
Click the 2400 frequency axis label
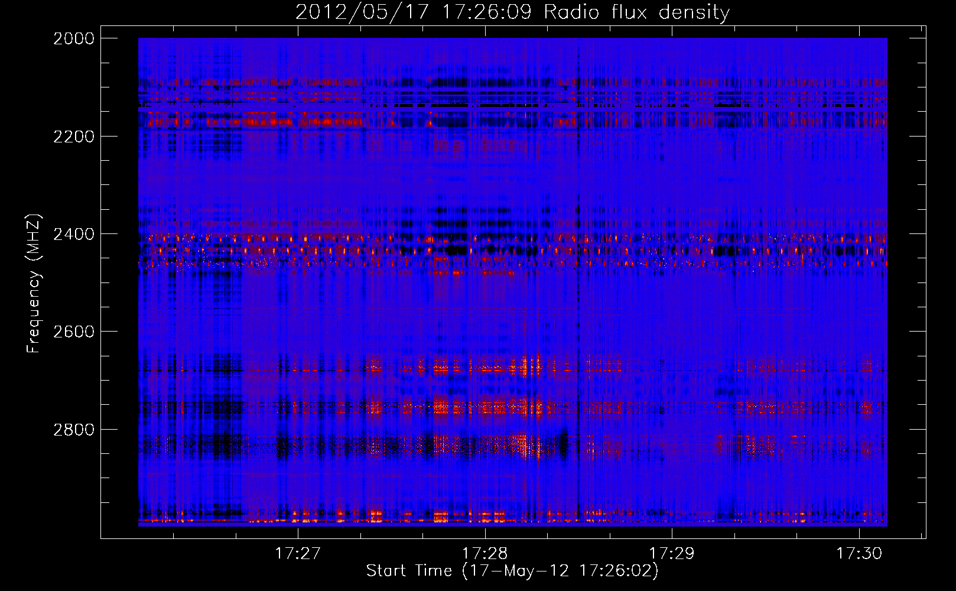pyautogui.click(x=74, y=234)
